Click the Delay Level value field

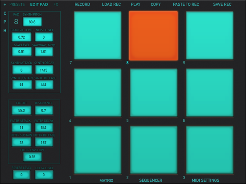[x=44, y=175]
